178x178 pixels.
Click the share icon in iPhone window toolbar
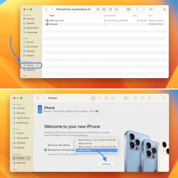coord(135,98)
